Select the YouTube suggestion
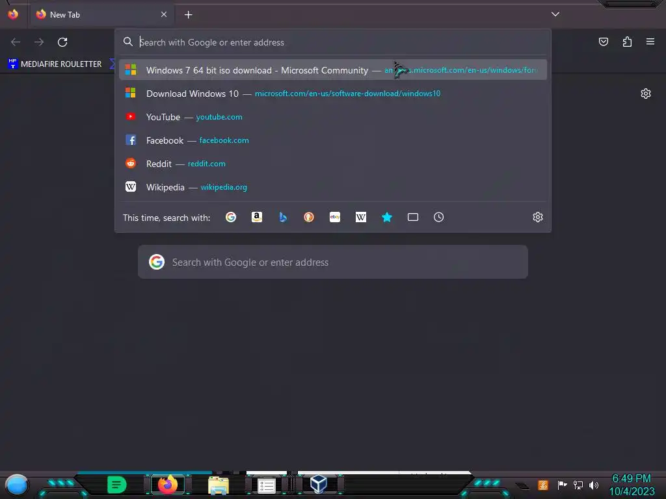The width and height of the screenshot is (666, 499). coord(333,117)
